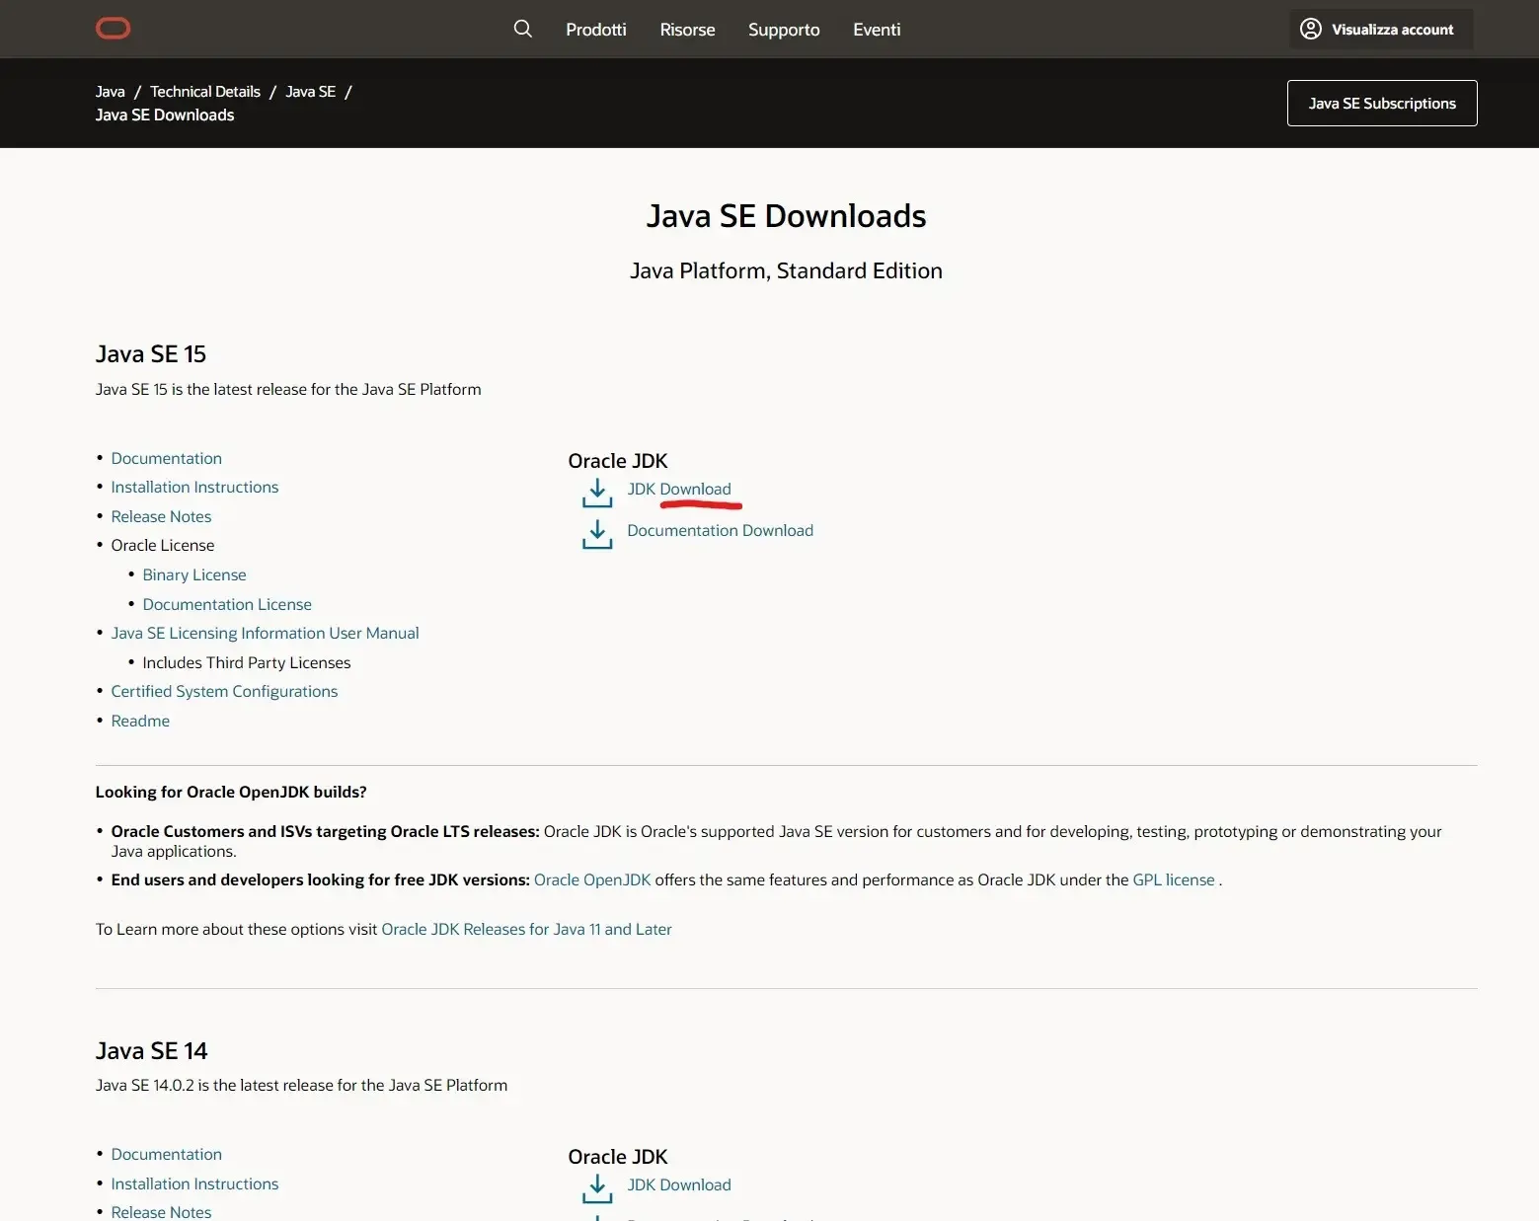Open the Eventi menu
Viewport: 1539px width, 1221px height.
(x=877, y=30)
